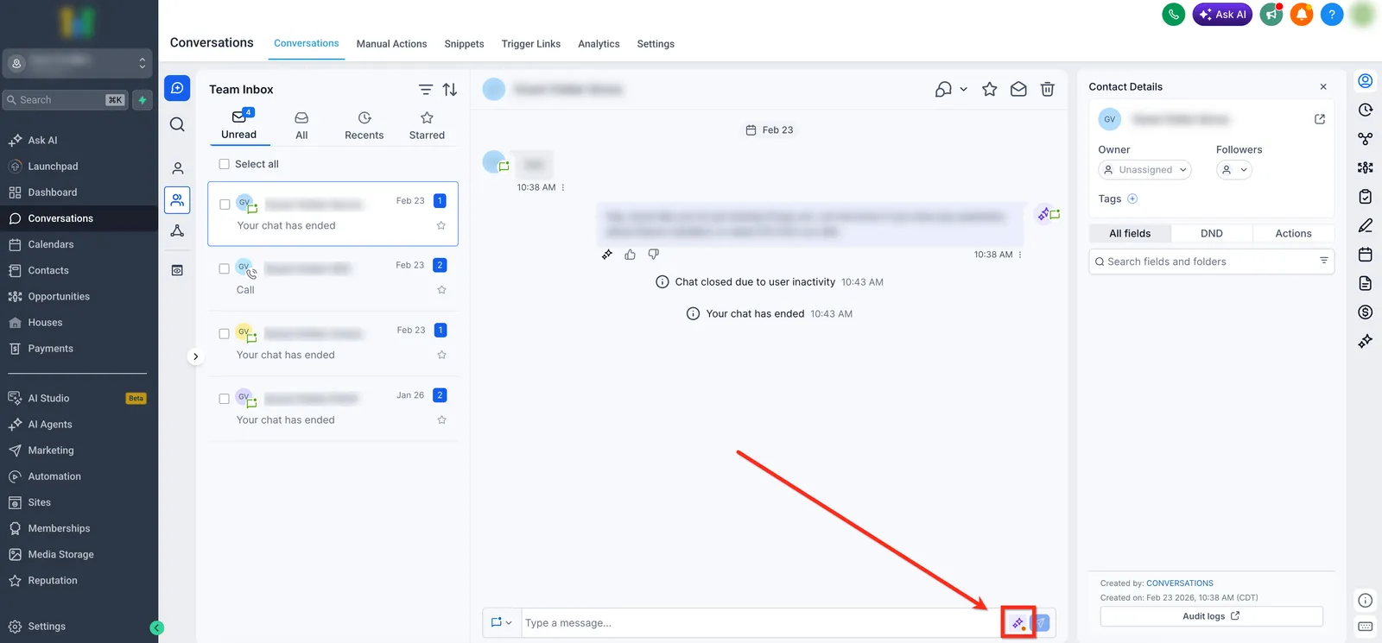Image resolution: width=1382 pixels, height=643 pixels.
Task: Star the Jan 26 conversation
Action: [441, 420]
